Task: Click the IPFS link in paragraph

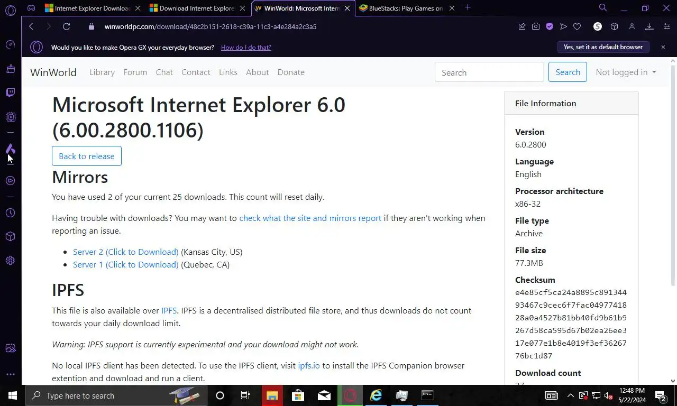Action: (169, 311)
